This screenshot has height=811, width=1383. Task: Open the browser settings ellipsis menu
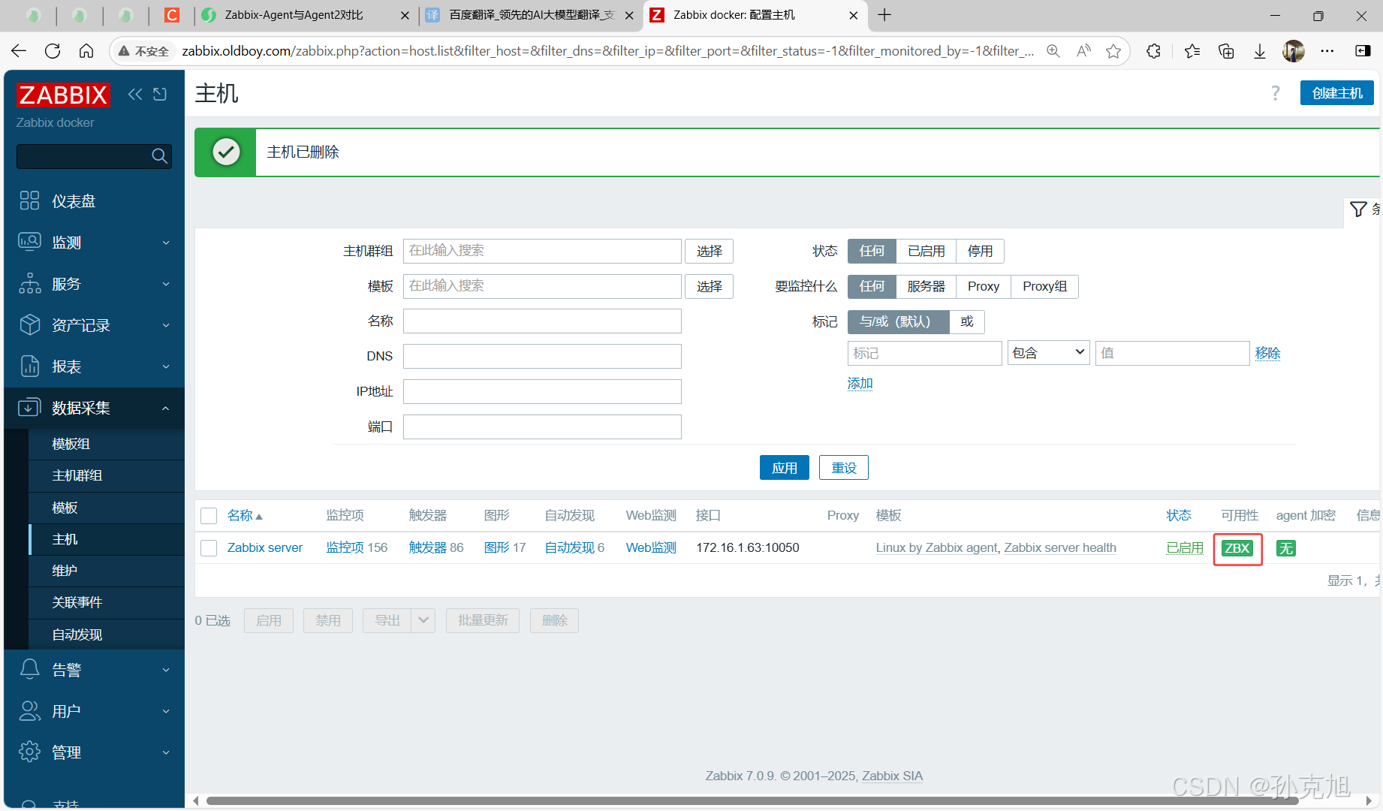(x=1327, y=51)
